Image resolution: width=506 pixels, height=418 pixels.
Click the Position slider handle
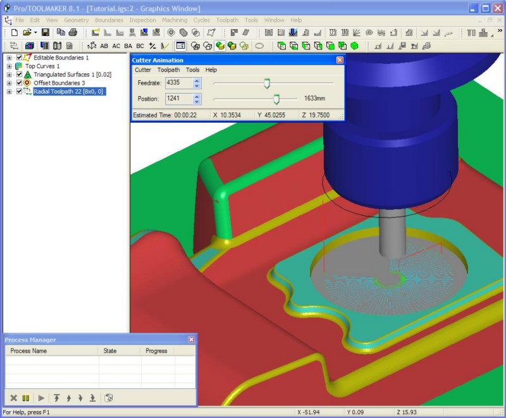tap(276, 99)
